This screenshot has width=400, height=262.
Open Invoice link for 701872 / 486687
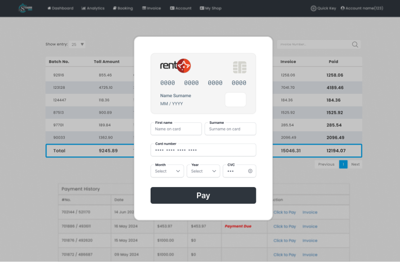point(310,255)
